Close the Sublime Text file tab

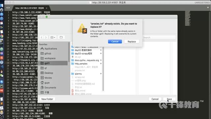(x=46, y=8)
